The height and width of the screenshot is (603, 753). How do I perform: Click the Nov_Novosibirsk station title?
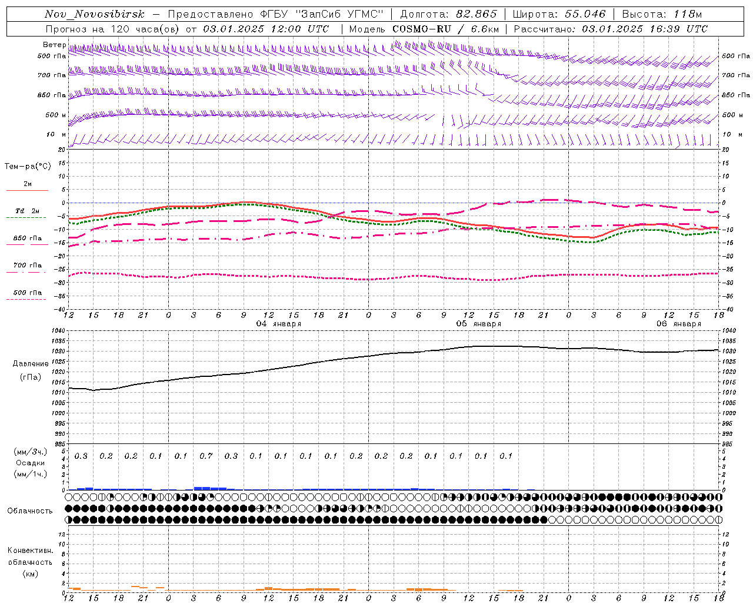click(x=95, y=14)
